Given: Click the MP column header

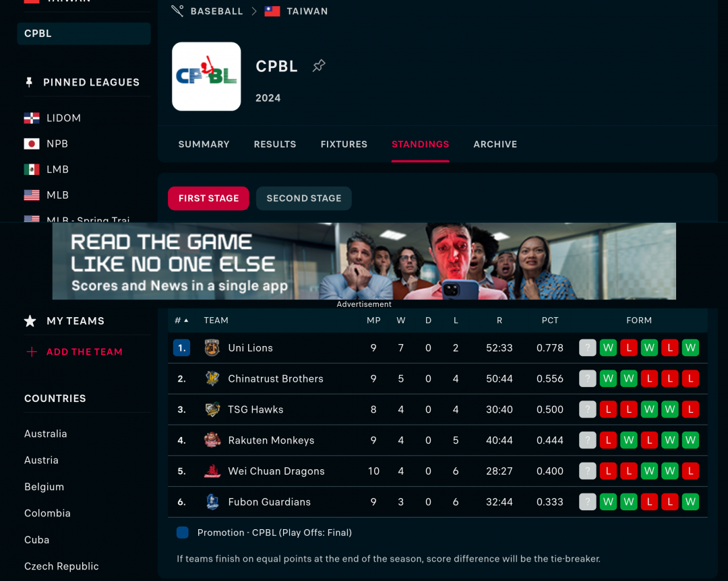Looking at the screenshot, I should coord(373,320).
